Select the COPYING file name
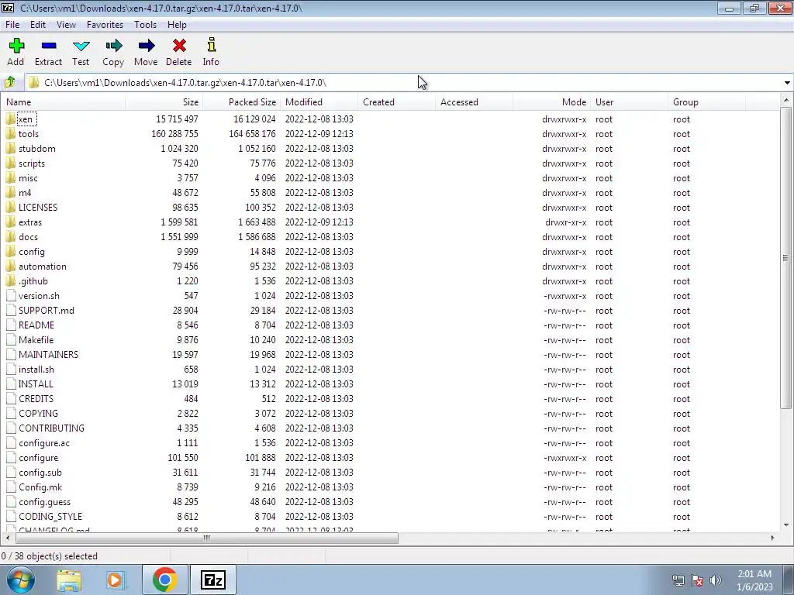The width and height of the screenshot is (794, 595). coord(38,413)
